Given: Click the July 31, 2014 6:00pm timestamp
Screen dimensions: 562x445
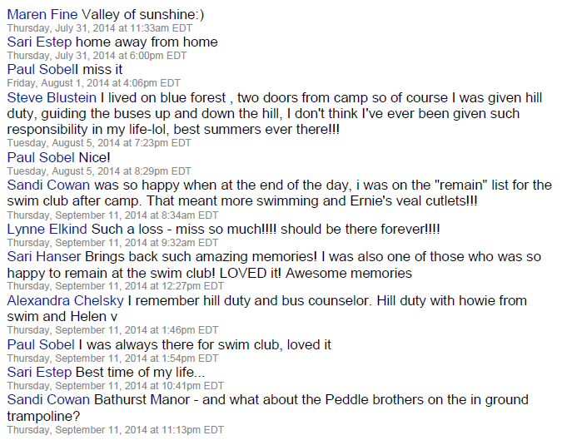Looking at the screenshot, I should [x=97, y=55].
